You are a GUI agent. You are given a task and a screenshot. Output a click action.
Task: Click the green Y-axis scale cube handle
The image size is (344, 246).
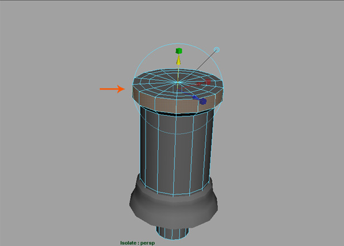179,52
